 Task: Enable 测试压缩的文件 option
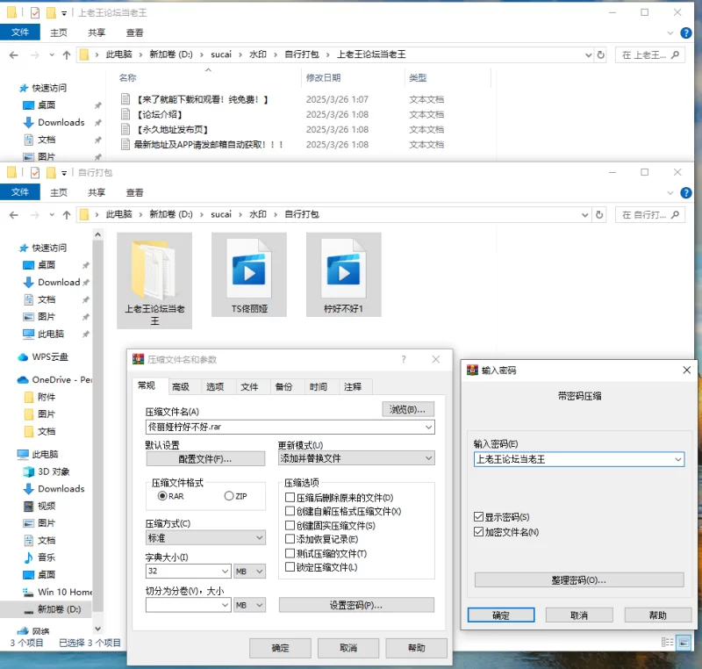290,553
